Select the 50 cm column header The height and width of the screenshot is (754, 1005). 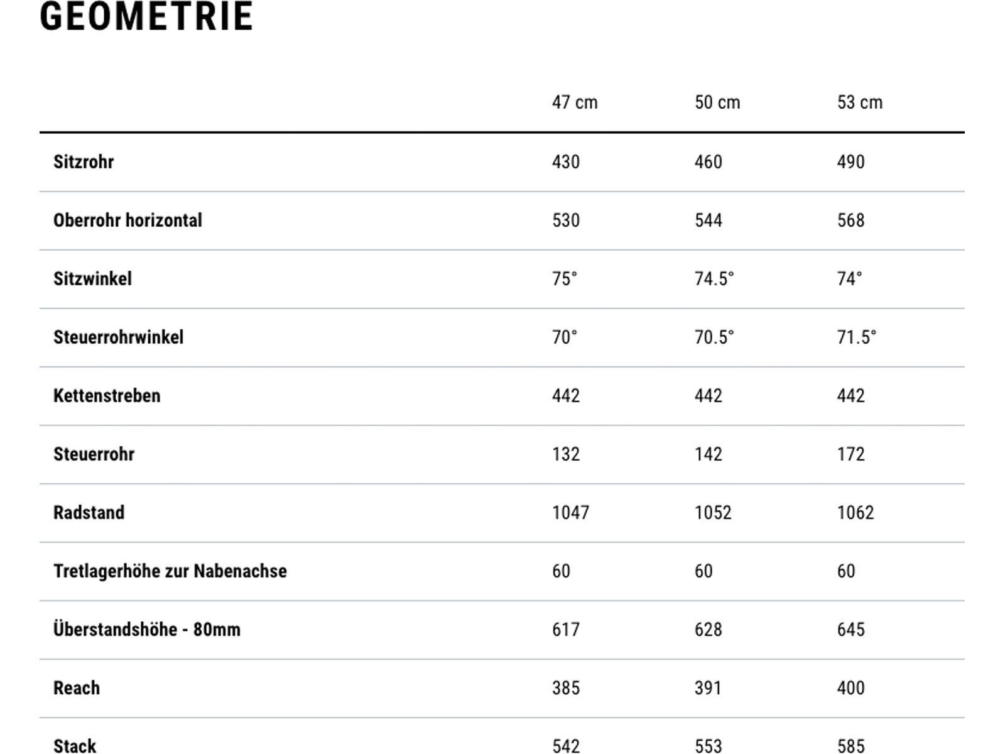point(717,102)
